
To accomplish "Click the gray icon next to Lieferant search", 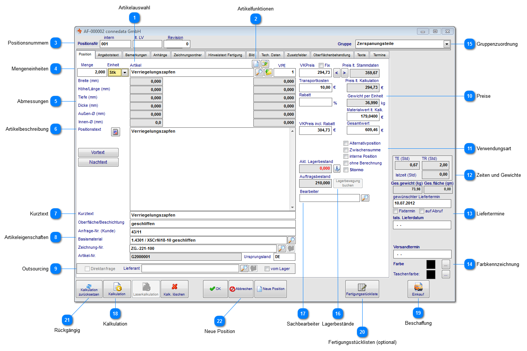I will point(253,268).
